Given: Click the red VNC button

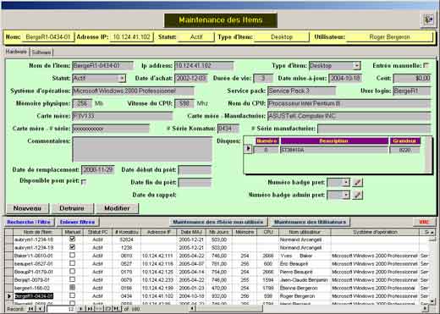Looking at the screenshot, I should [x=424, y=222].
